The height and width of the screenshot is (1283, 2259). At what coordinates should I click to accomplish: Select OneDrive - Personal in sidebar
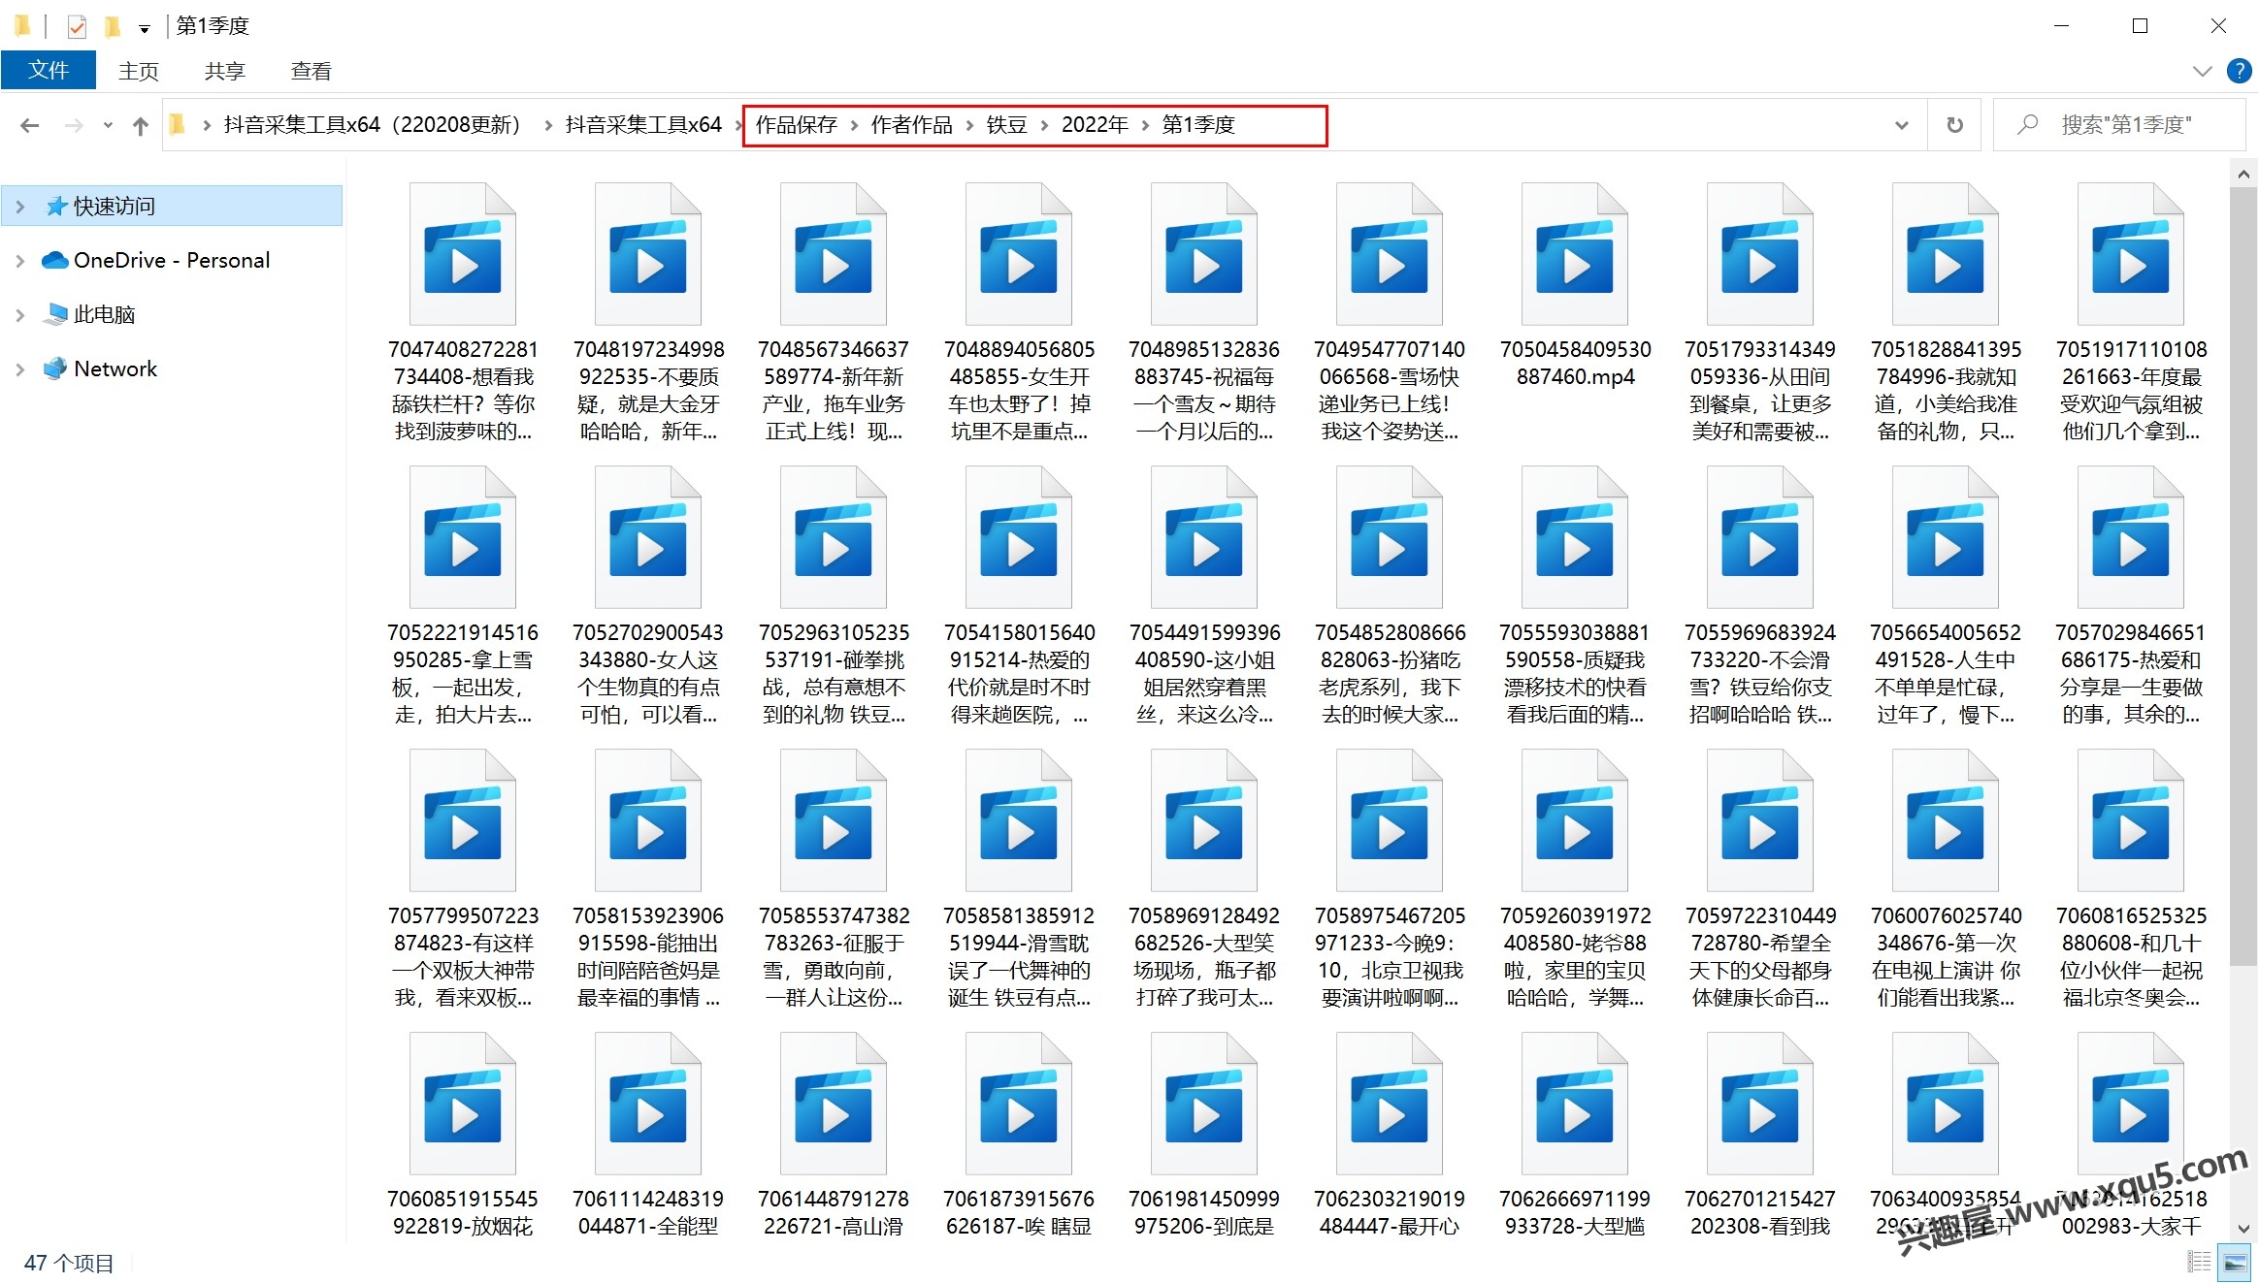click(x=171, y=260)
